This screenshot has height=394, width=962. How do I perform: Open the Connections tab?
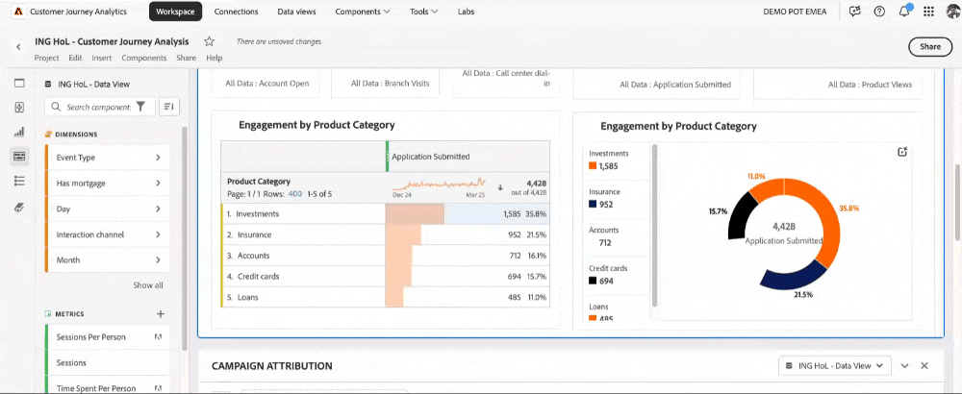click(x=237, y=12)
